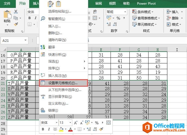Screen dimensions: 187x135
Task: Click the Format Painter brush in ribbon
Action: point(16,24)
